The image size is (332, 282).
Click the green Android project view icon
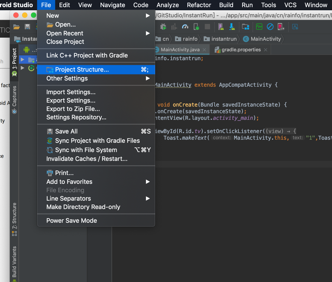click(26, 50)
